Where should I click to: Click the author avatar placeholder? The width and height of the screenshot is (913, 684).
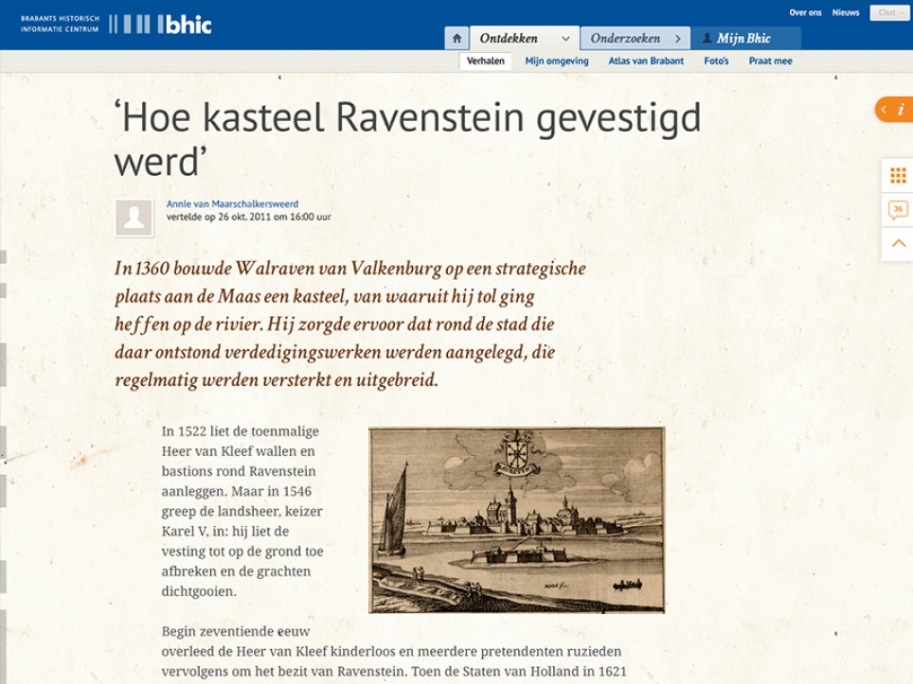(134, 218)
